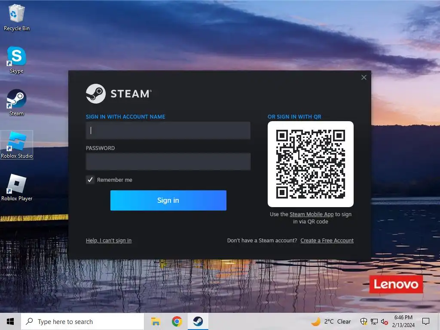Open the Create a Free Account link
440x330 pixels.
(x=327, y=241)
